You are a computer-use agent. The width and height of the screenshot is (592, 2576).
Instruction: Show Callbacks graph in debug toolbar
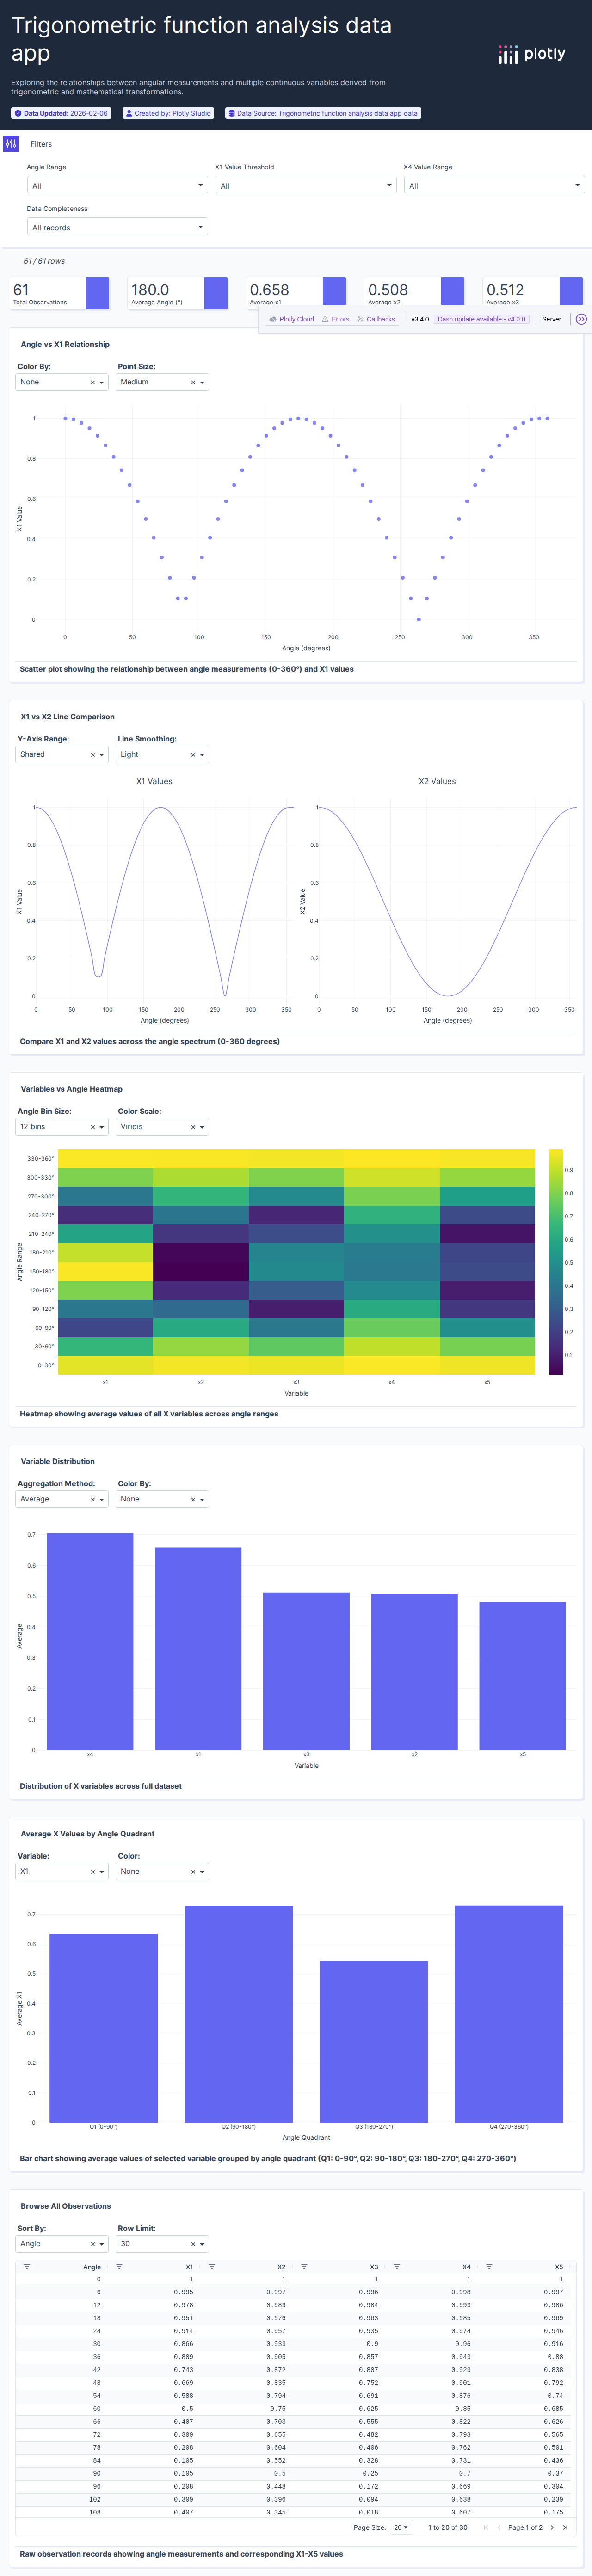[376, 319]
